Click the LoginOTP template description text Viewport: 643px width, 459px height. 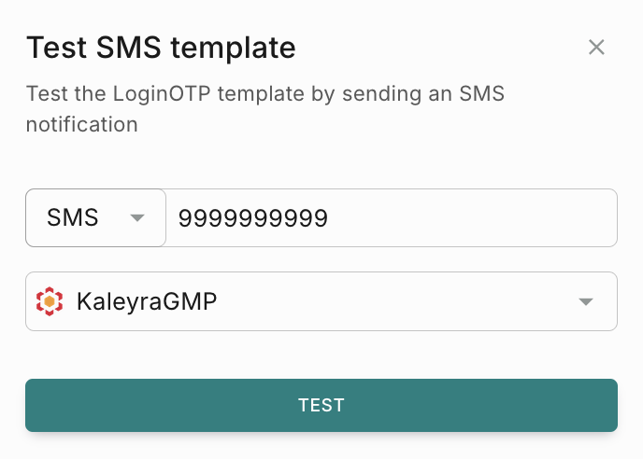pos(271,94)
